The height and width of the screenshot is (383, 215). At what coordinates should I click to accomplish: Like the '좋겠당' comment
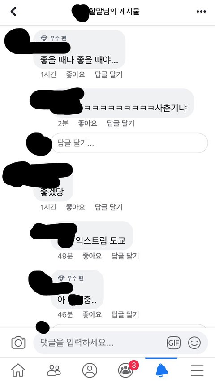click(x=75, y=207)
